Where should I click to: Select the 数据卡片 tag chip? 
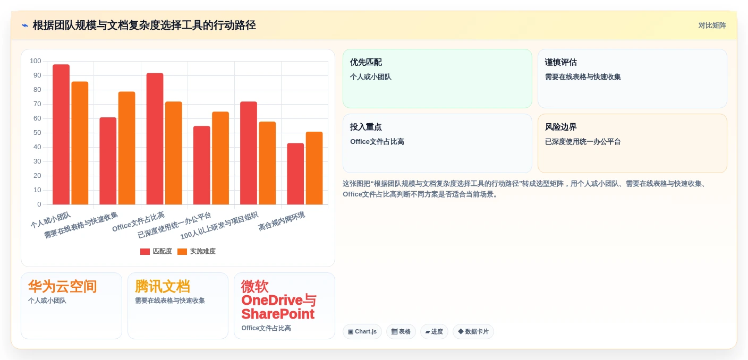click(x=473, y=331)
